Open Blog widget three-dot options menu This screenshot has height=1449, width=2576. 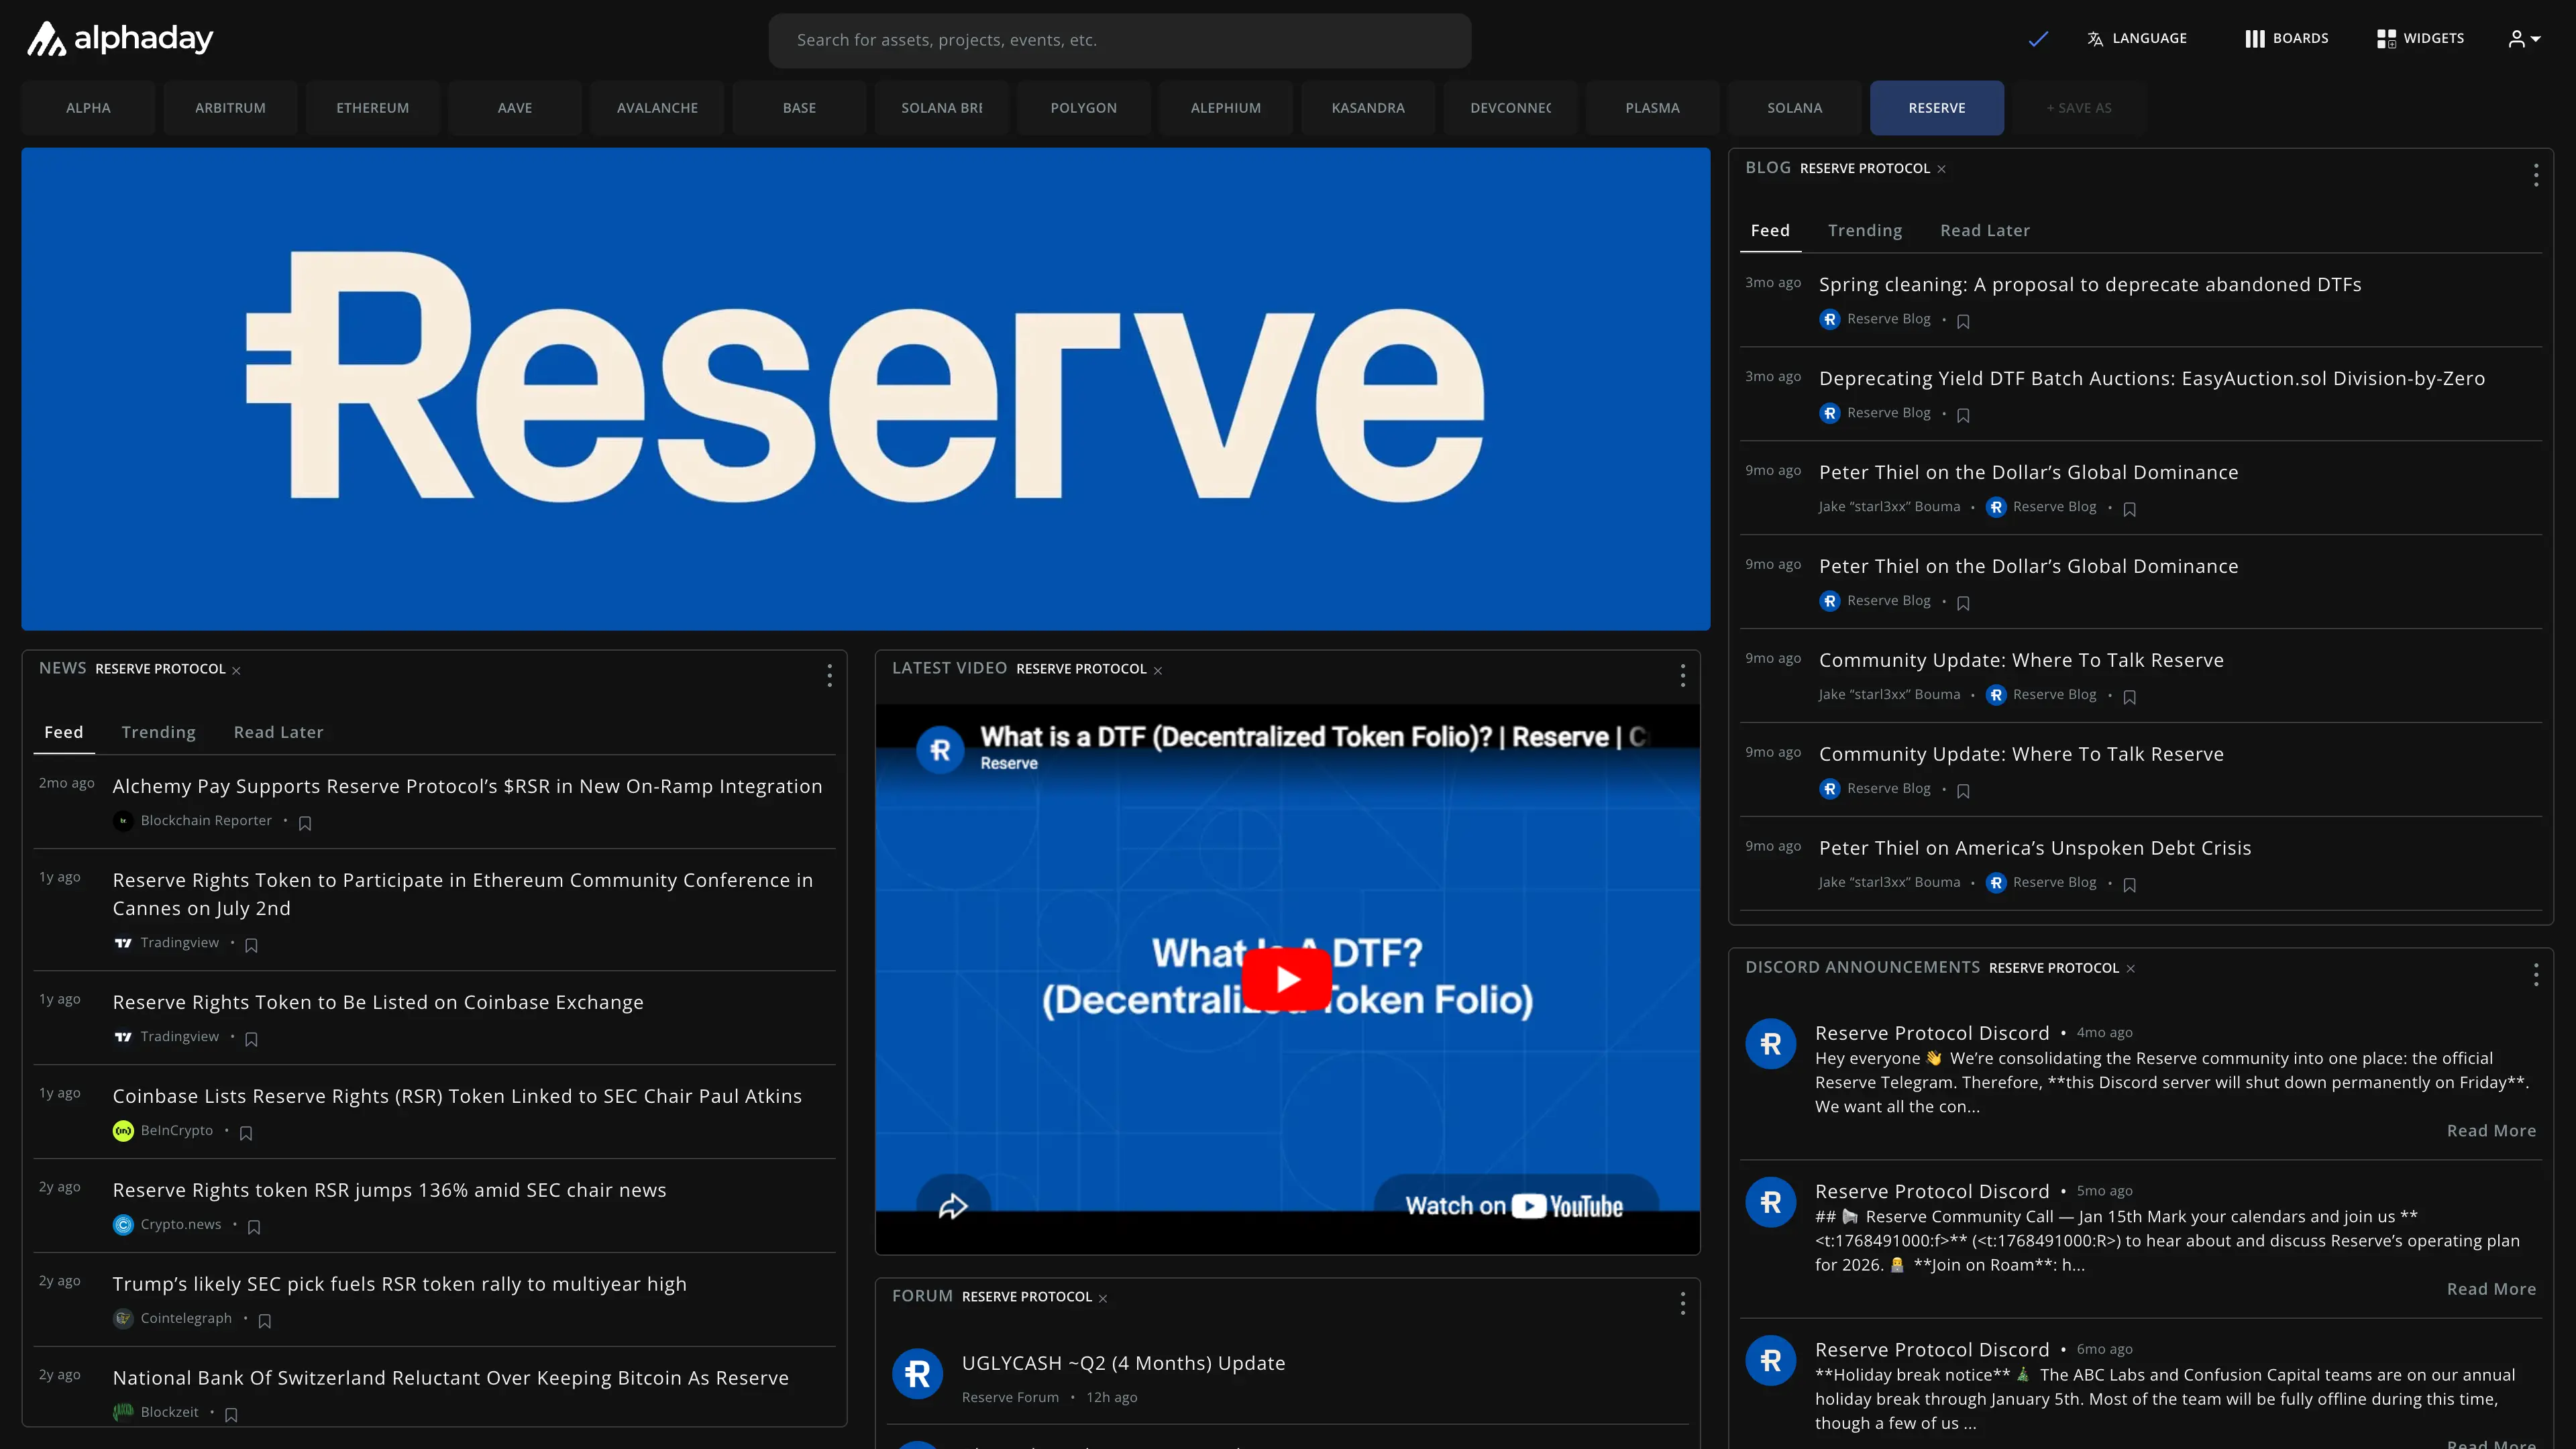(2536, 176)
